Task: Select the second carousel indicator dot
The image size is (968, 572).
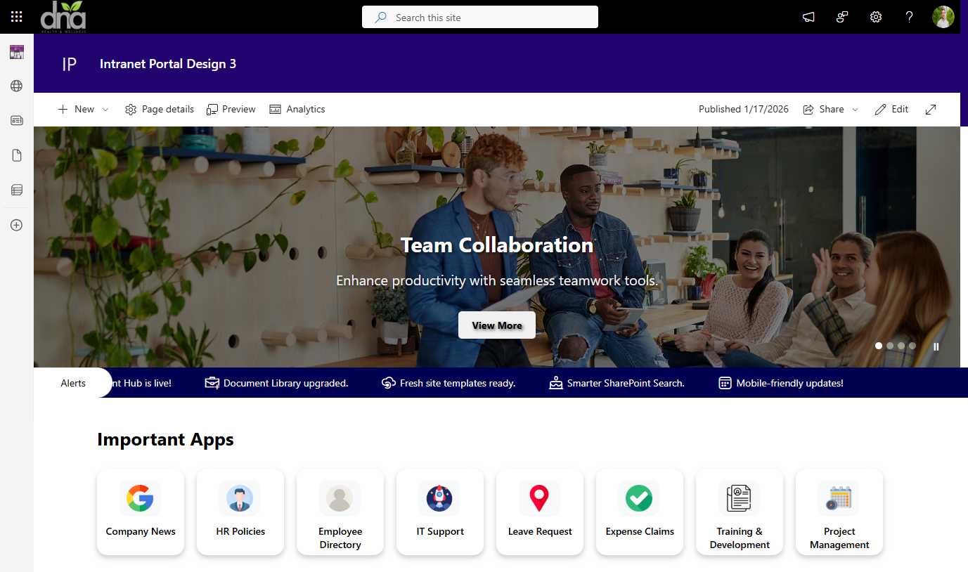Action: [890, 346]
